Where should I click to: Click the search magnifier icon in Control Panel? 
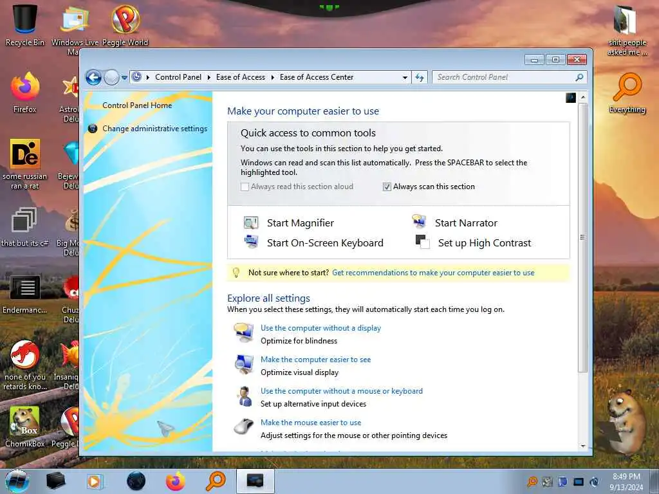tap(579, 77)
